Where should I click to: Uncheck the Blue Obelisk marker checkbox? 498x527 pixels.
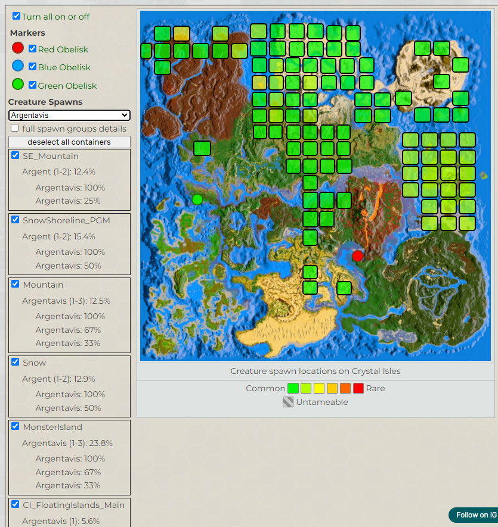(32, 67)
